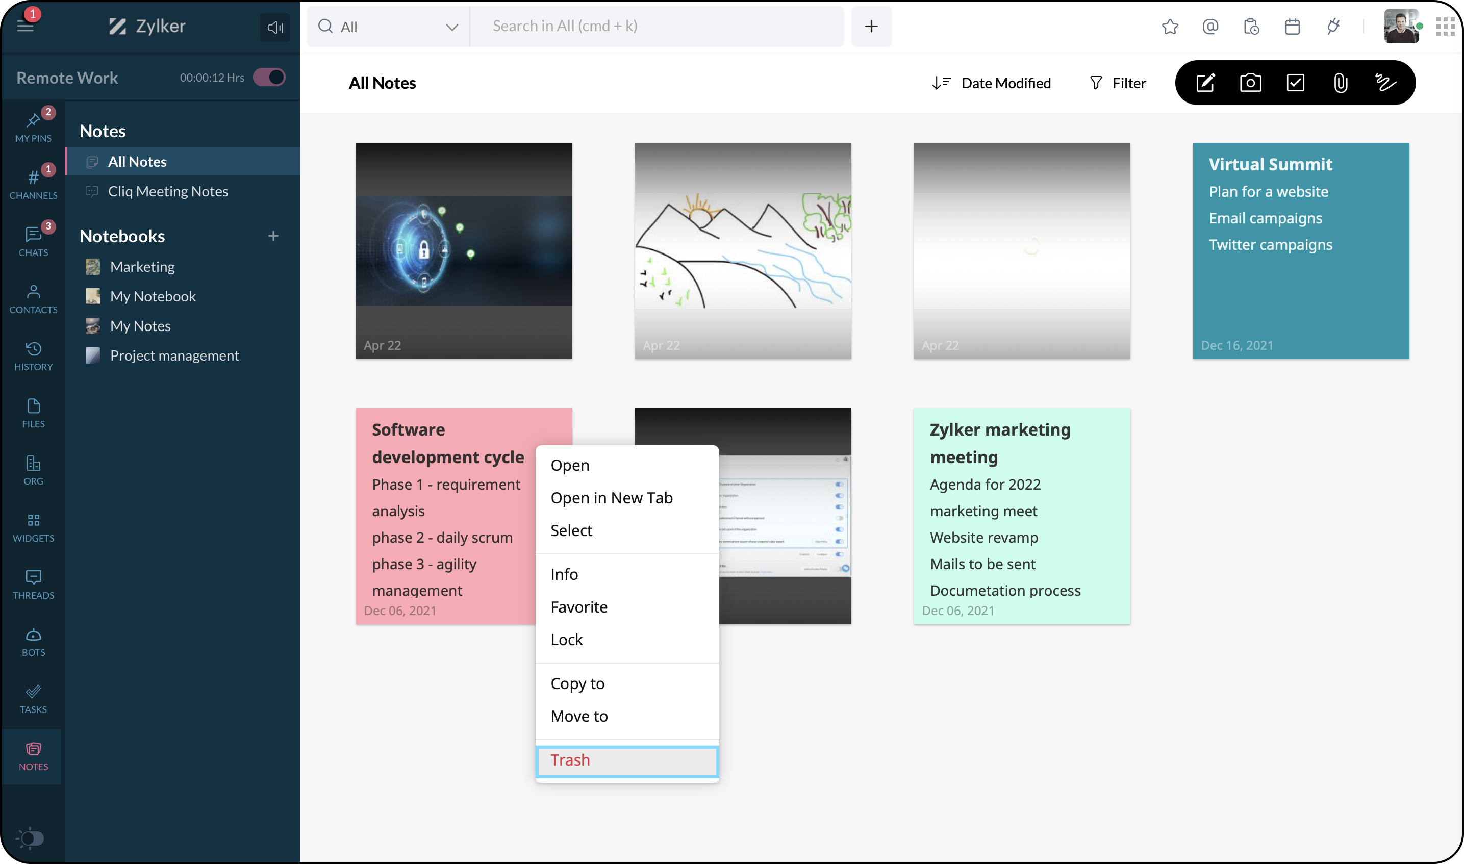
Task: Click the paperclip file note icon
Action: (x=1340, y=83)
